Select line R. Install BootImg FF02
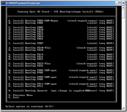Image resolution: width=127 pixels, height=112 pixels. click(x=26, y=73)
